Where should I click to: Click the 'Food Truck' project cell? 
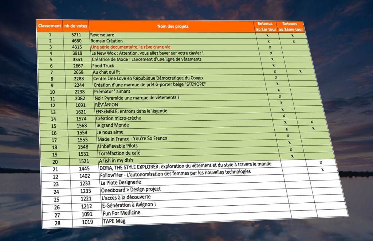tap(103, 66)
